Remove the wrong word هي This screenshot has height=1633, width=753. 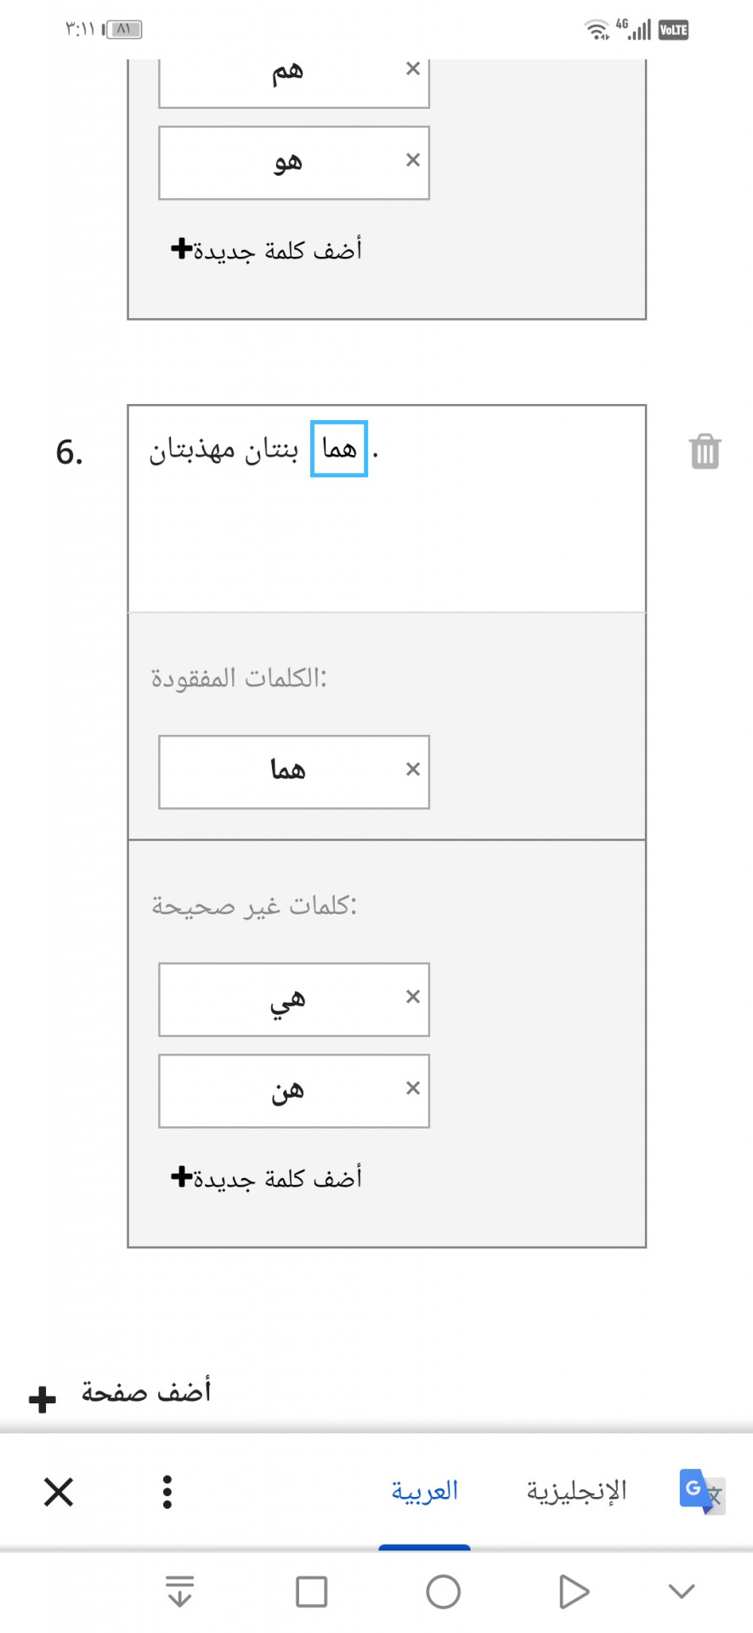pos(413,997)
